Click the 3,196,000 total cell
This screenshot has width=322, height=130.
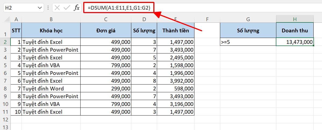tap(176, 104)
